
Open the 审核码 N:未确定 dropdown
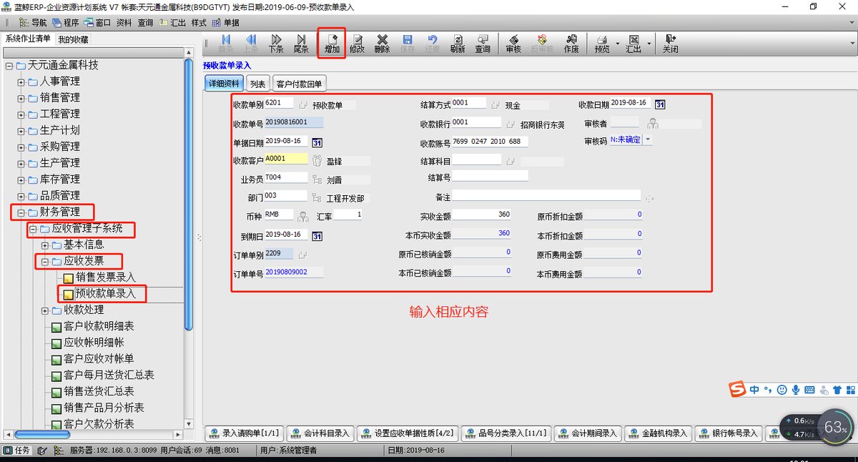648,140
